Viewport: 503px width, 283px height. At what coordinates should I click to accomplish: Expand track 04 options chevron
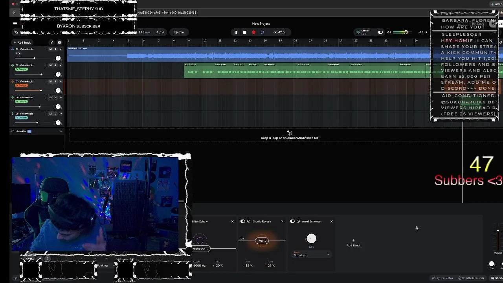point(61,97)
